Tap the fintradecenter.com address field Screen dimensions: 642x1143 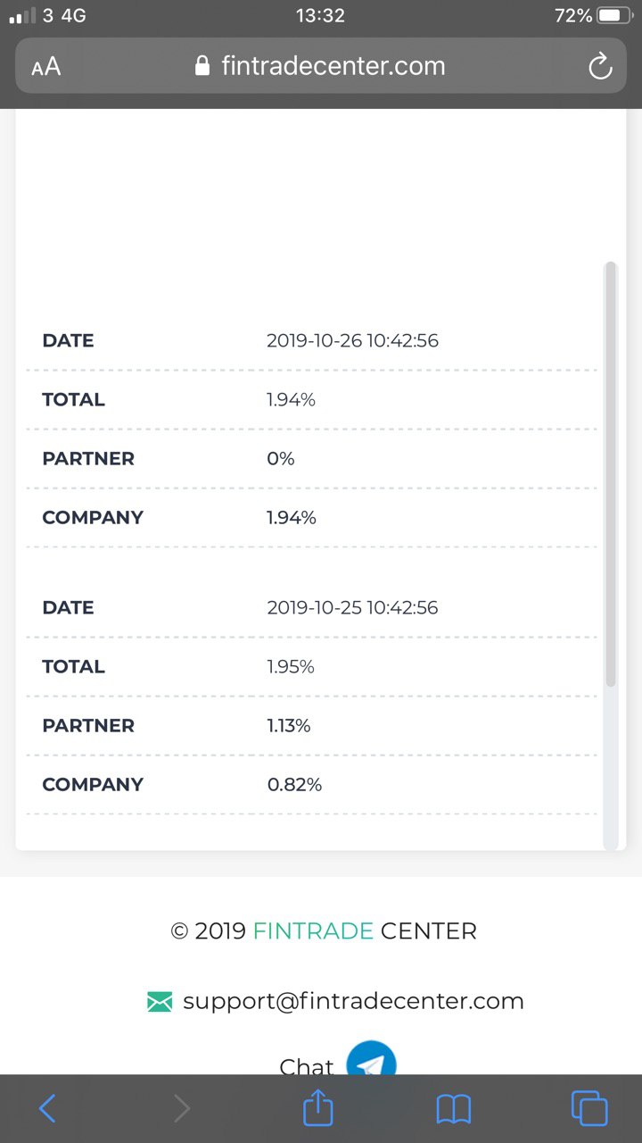click(x=333, y=66)
